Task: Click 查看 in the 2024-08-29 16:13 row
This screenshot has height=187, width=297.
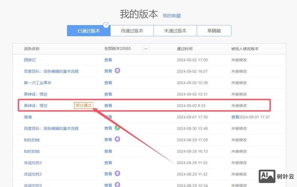Action: pyautogui.click(x=108, y=151)
